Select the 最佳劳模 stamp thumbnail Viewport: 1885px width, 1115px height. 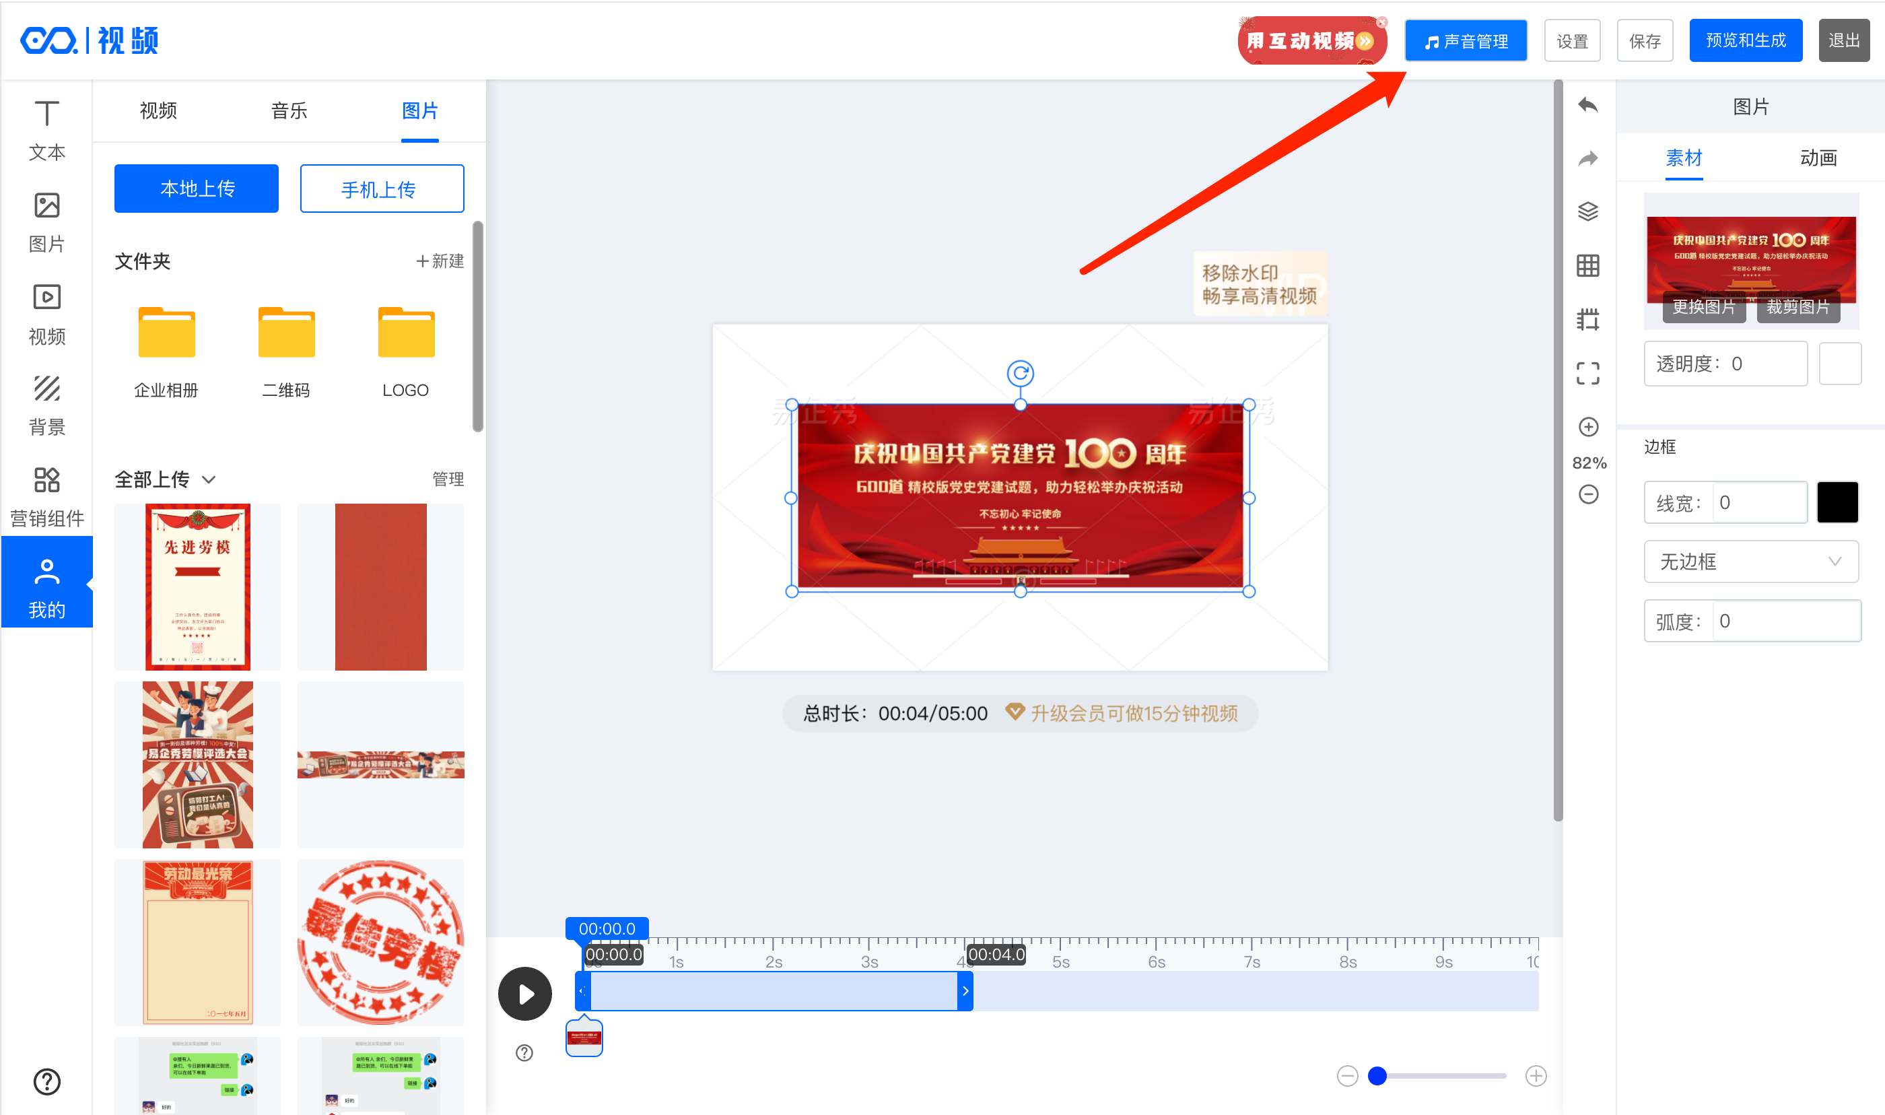[x=380, y=942]
